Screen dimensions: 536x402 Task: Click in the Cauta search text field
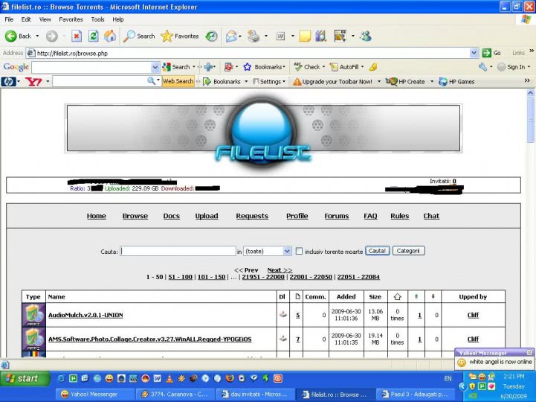click(x=178, y=252)
